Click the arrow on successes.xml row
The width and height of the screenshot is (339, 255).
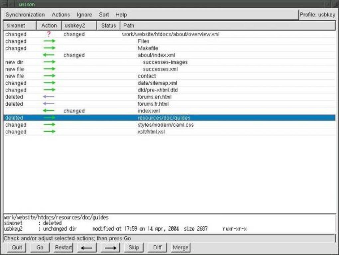click(49, 69)
